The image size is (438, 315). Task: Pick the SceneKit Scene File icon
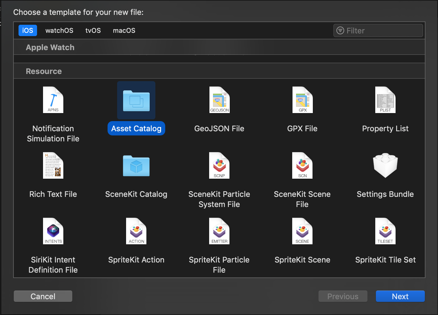click(x=302, y=166)
